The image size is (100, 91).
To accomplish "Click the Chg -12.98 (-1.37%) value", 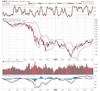I will (85, 3).
